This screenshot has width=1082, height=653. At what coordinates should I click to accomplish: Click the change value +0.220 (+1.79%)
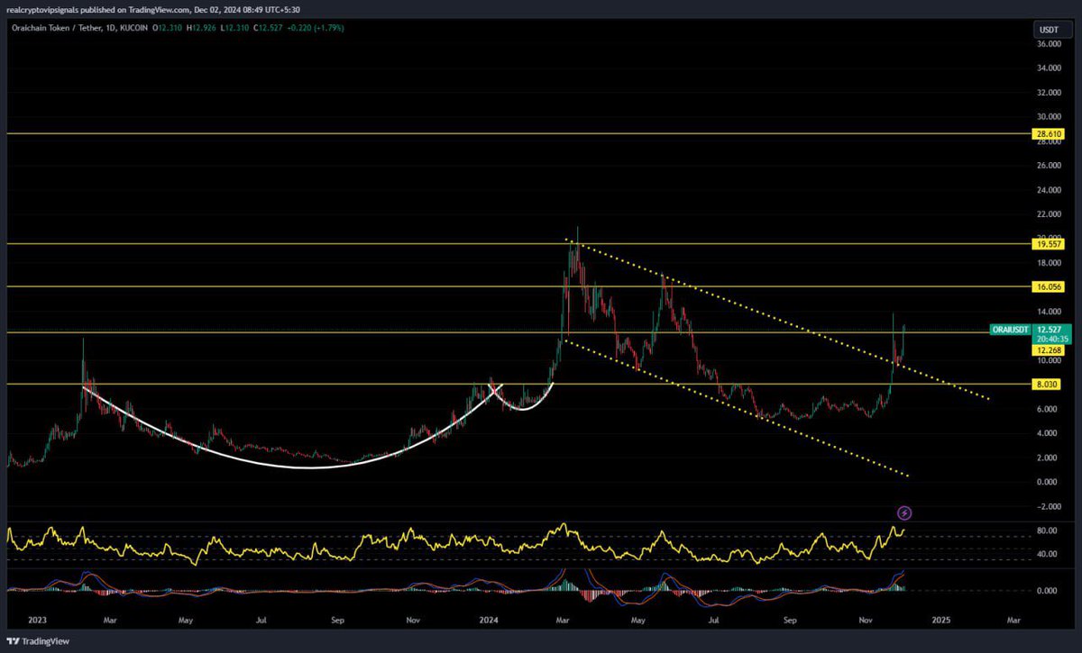click(317, 29)
